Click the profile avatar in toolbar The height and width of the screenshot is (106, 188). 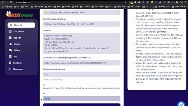[181, 2]
